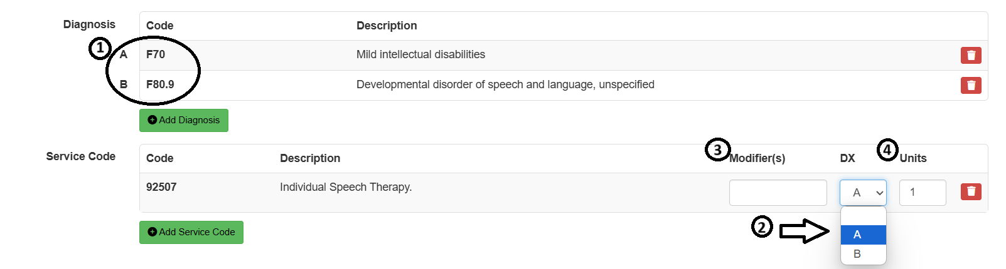Click the Modifier(s) input field
This screenshot has height=269, width=1006.
pos(778,193)
